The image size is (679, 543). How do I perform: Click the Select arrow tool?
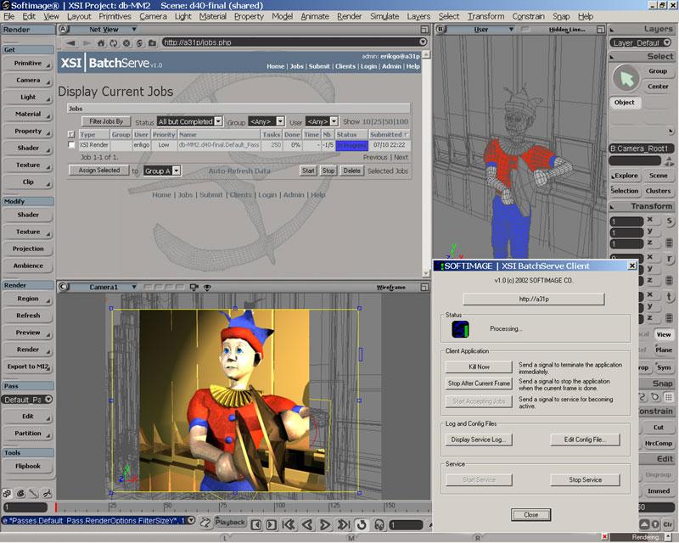[x=626, y=79]
